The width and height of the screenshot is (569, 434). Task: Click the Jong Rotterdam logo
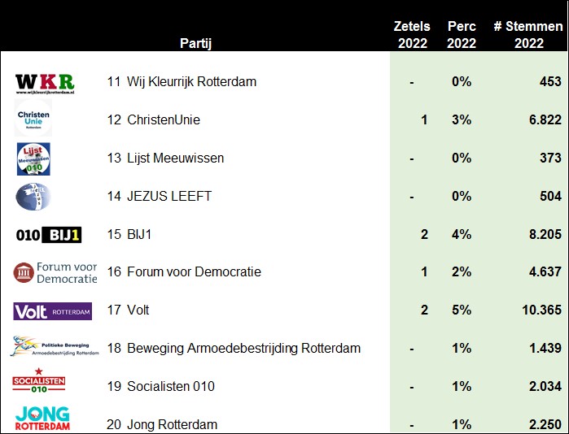(42, 418)
